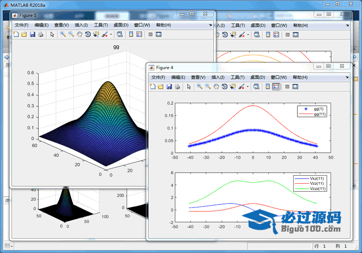Image resolution: width=362 pixels, height=253 pixels.
Task: Hide Plot Tools icon in Figure 1
Action: pos(150,34)
